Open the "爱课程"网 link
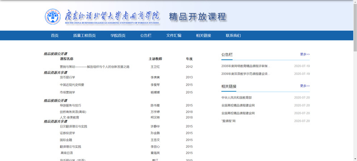Image resolution: width=357 pixels, height=161 pixels. [228, 121]
